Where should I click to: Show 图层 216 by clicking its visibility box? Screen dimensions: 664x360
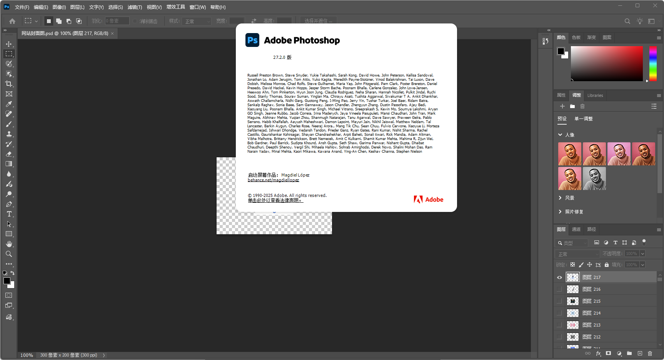point(559,289)
